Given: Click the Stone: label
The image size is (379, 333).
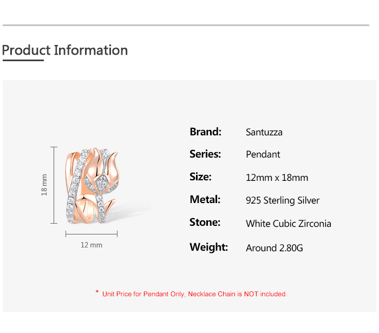Looking at the screenshot, I should pyautogui.click(x=205, y=223).
